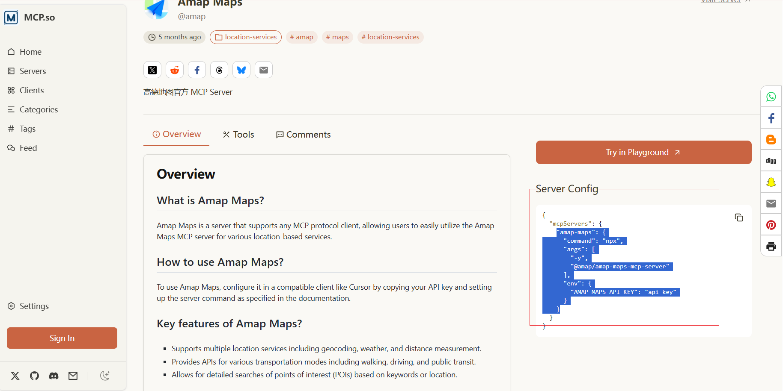Click the # maps tag
783x391 pixels.
[x=337, y=37]
